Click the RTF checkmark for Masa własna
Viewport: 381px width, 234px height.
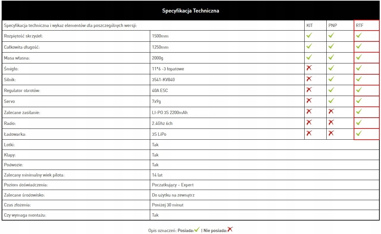(359, 57)
